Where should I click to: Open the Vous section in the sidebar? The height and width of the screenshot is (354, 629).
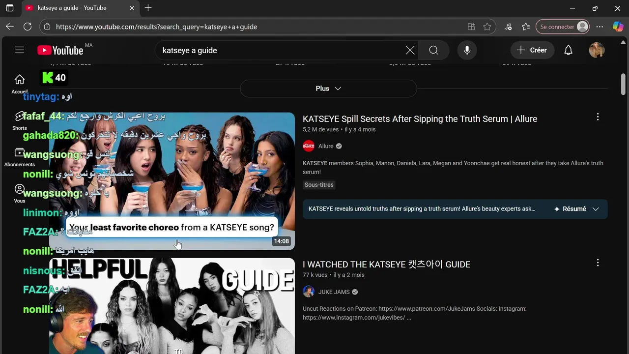20,193
